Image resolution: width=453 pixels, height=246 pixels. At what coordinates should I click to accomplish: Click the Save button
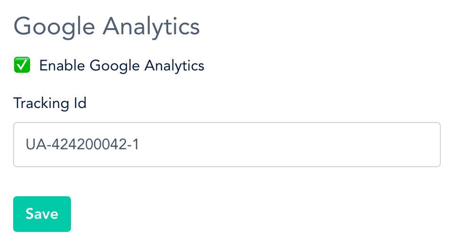click(42, 214)
